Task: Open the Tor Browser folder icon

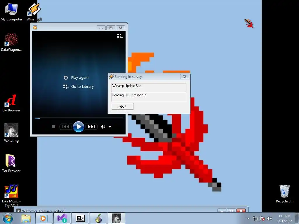Action: click(11, 163)
